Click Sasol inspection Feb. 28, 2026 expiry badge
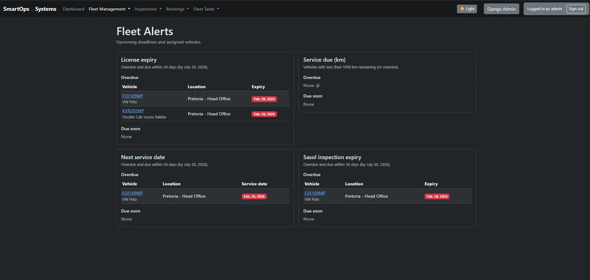 click(x=437, y=196)
